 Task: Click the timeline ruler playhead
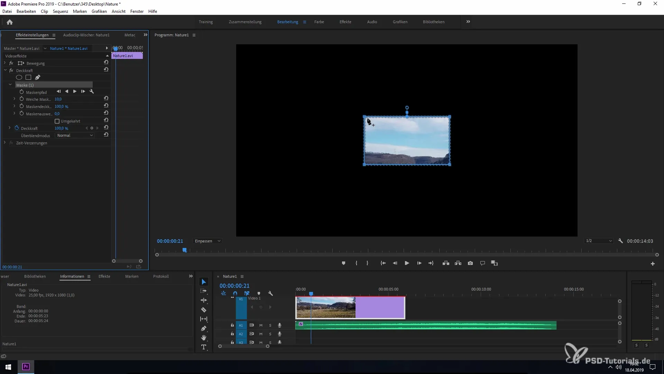pos(311,294)
